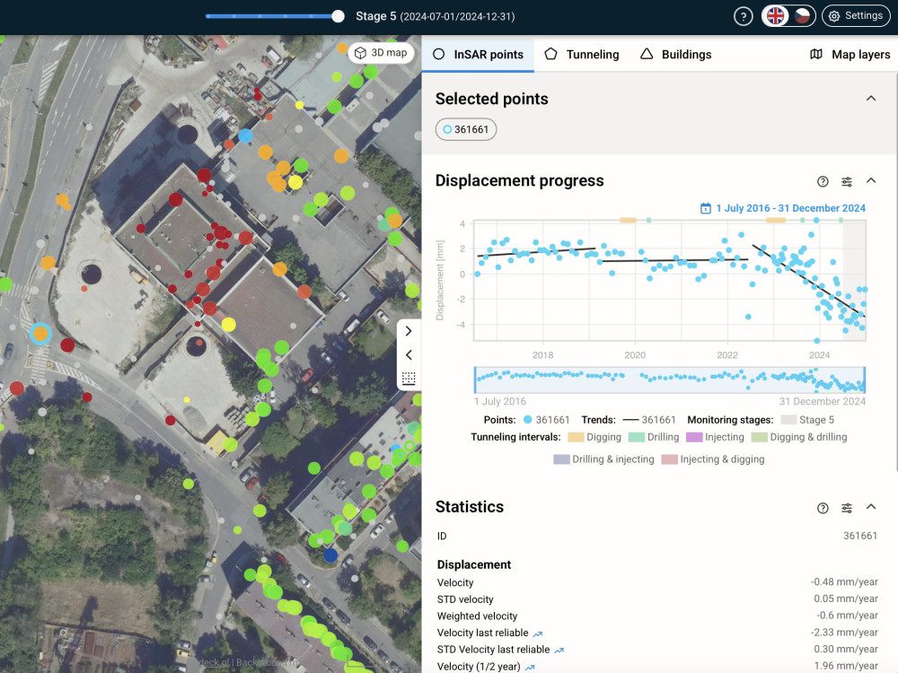Image resolution: width=898 pixels, height=673 pixels.
Task: Click the ID value 361661 in Statistics
Action: point(860,536)
